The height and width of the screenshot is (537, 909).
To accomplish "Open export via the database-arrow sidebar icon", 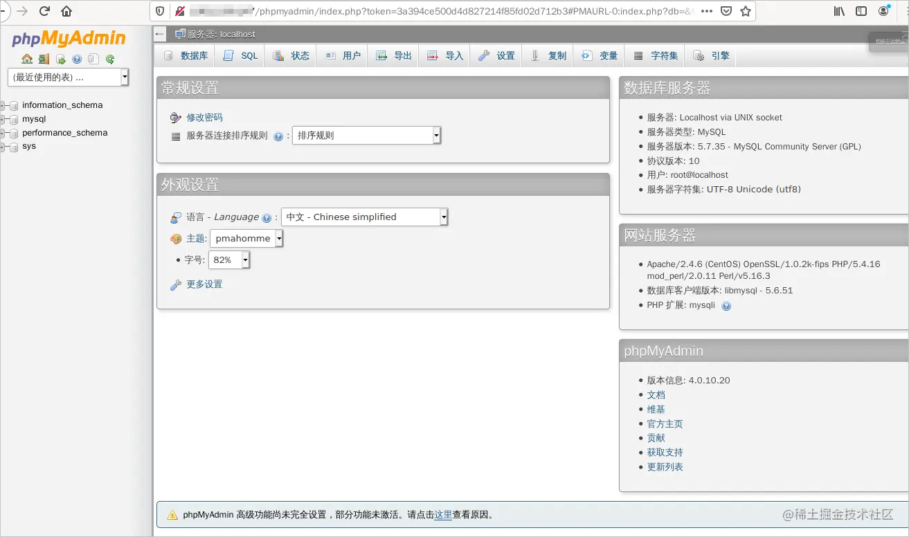I will pyautogui.click(x=59, y=59).
